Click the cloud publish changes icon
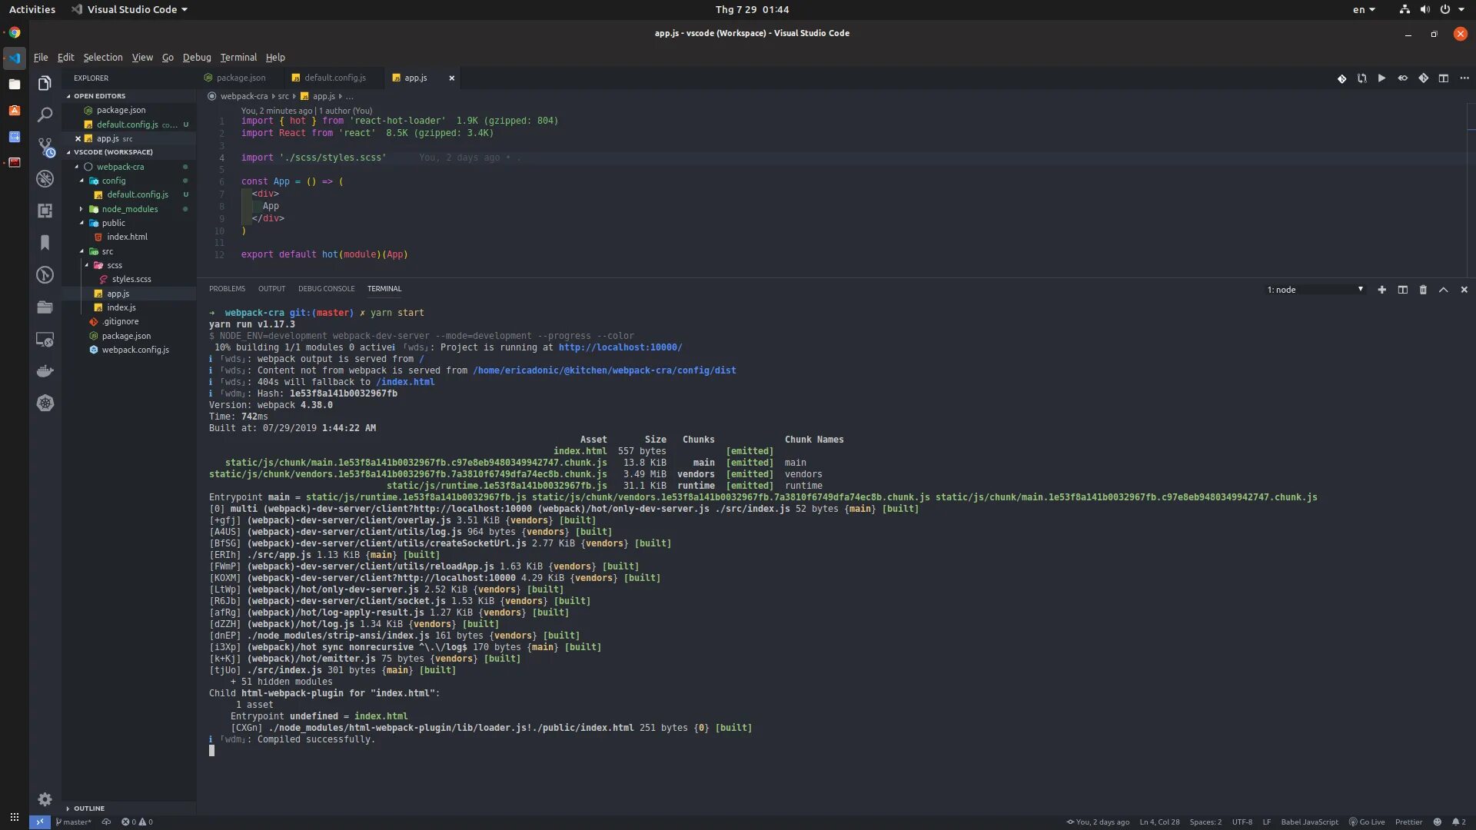 click(106, 822)
